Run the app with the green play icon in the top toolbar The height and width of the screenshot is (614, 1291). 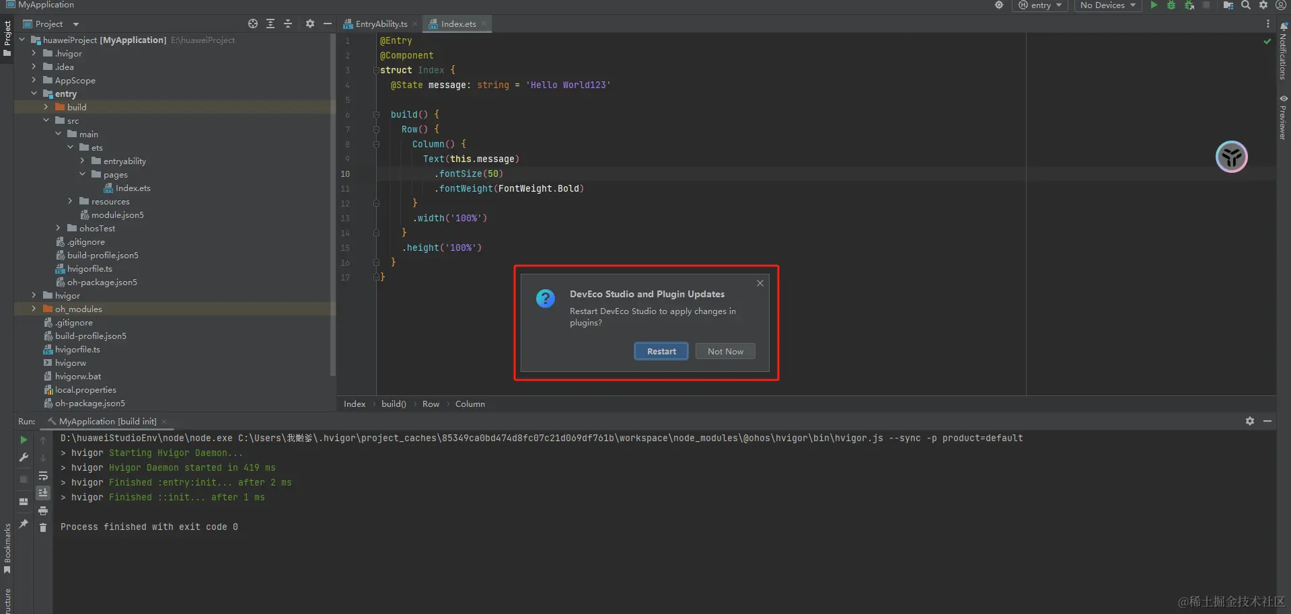pos(1154,5)
